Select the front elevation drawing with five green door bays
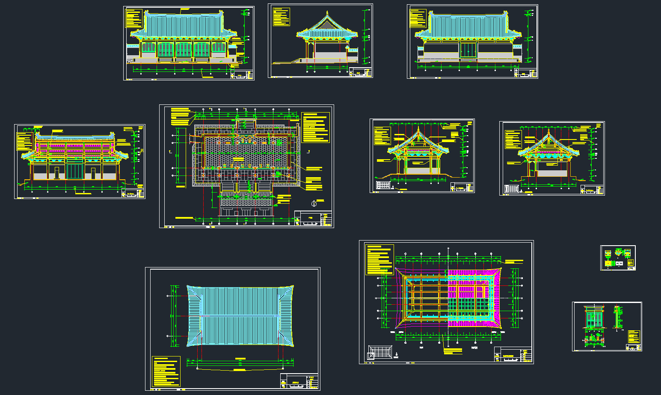The height and width of the screenshot is (395, 661). [x=189, y=43]
